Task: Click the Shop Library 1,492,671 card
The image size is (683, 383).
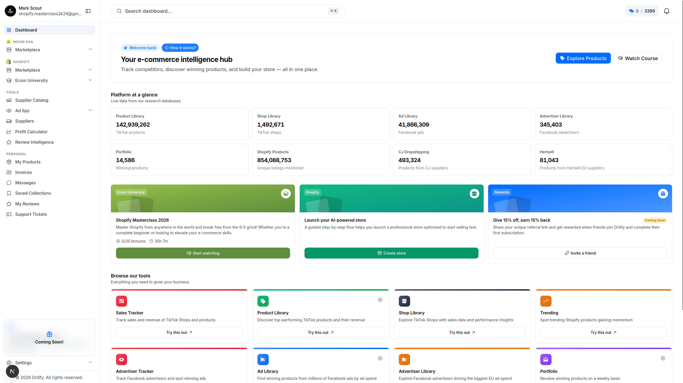Action: 321,124
